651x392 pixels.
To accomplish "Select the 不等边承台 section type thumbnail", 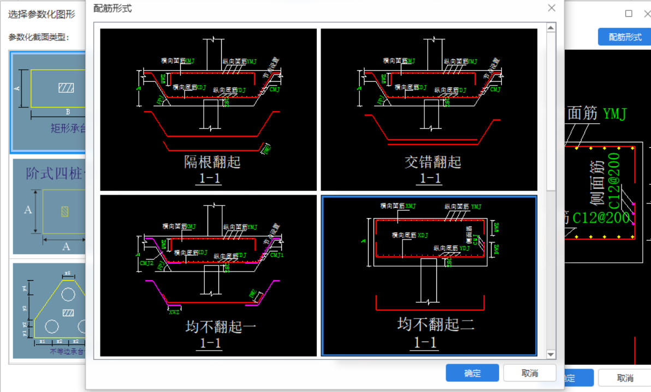I will click(x=49, y=311).
